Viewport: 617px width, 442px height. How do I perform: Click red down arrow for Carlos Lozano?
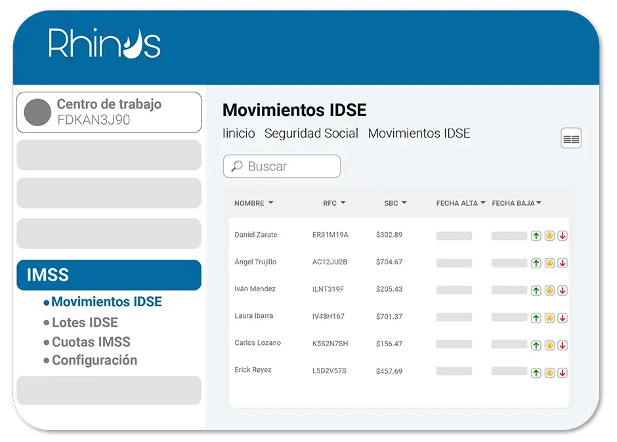(563, 345)
